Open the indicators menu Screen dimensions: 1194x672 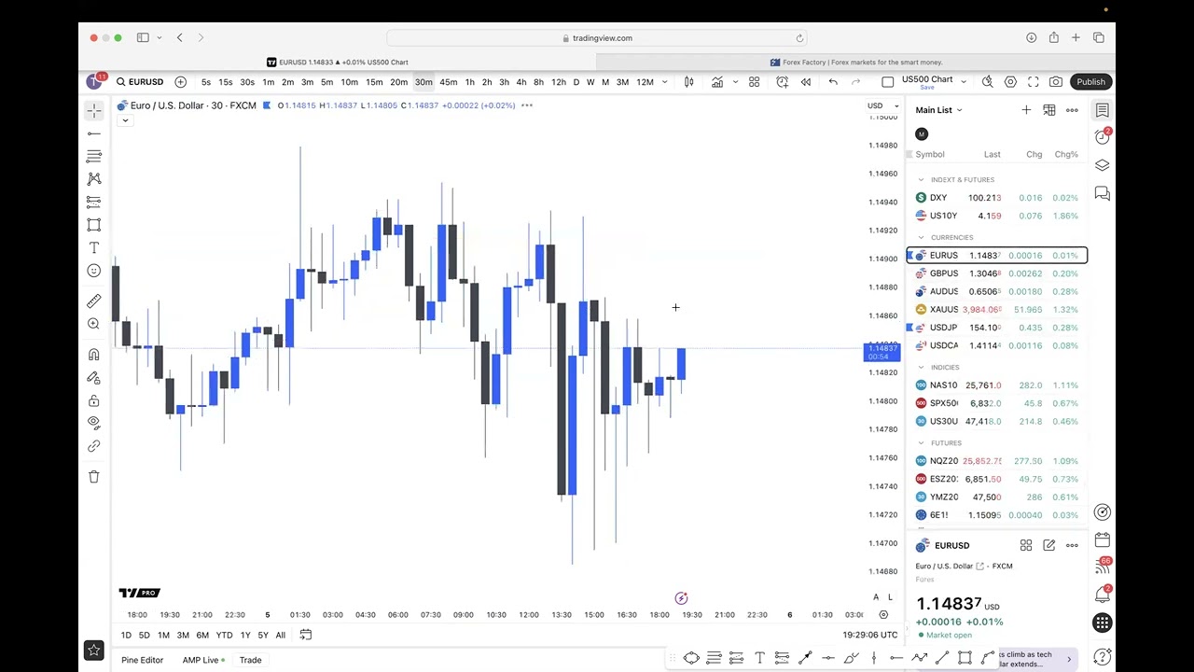[717, 82]
